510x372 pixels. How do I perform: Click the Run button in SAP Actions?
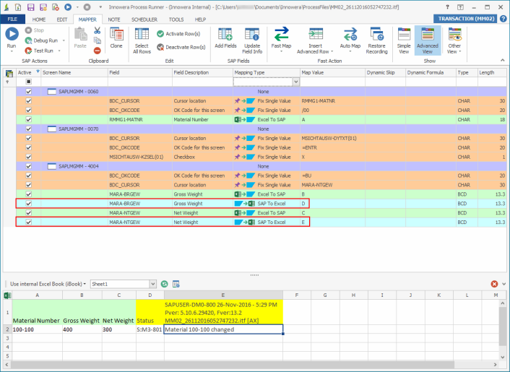12,37
